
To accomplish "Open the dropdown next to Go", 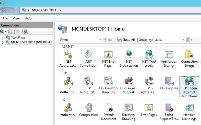I will click(115, 40).
